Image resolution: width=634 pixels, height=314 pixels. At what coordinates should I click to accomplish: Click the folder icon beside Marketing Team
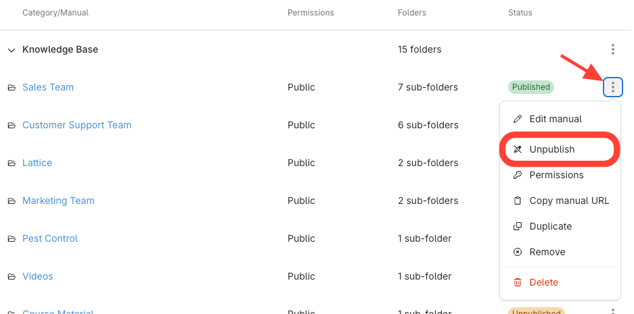12,201
